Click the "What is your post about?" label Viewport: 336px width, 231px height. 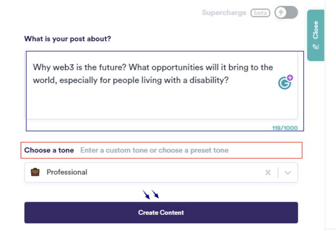[x=67, y=39]
